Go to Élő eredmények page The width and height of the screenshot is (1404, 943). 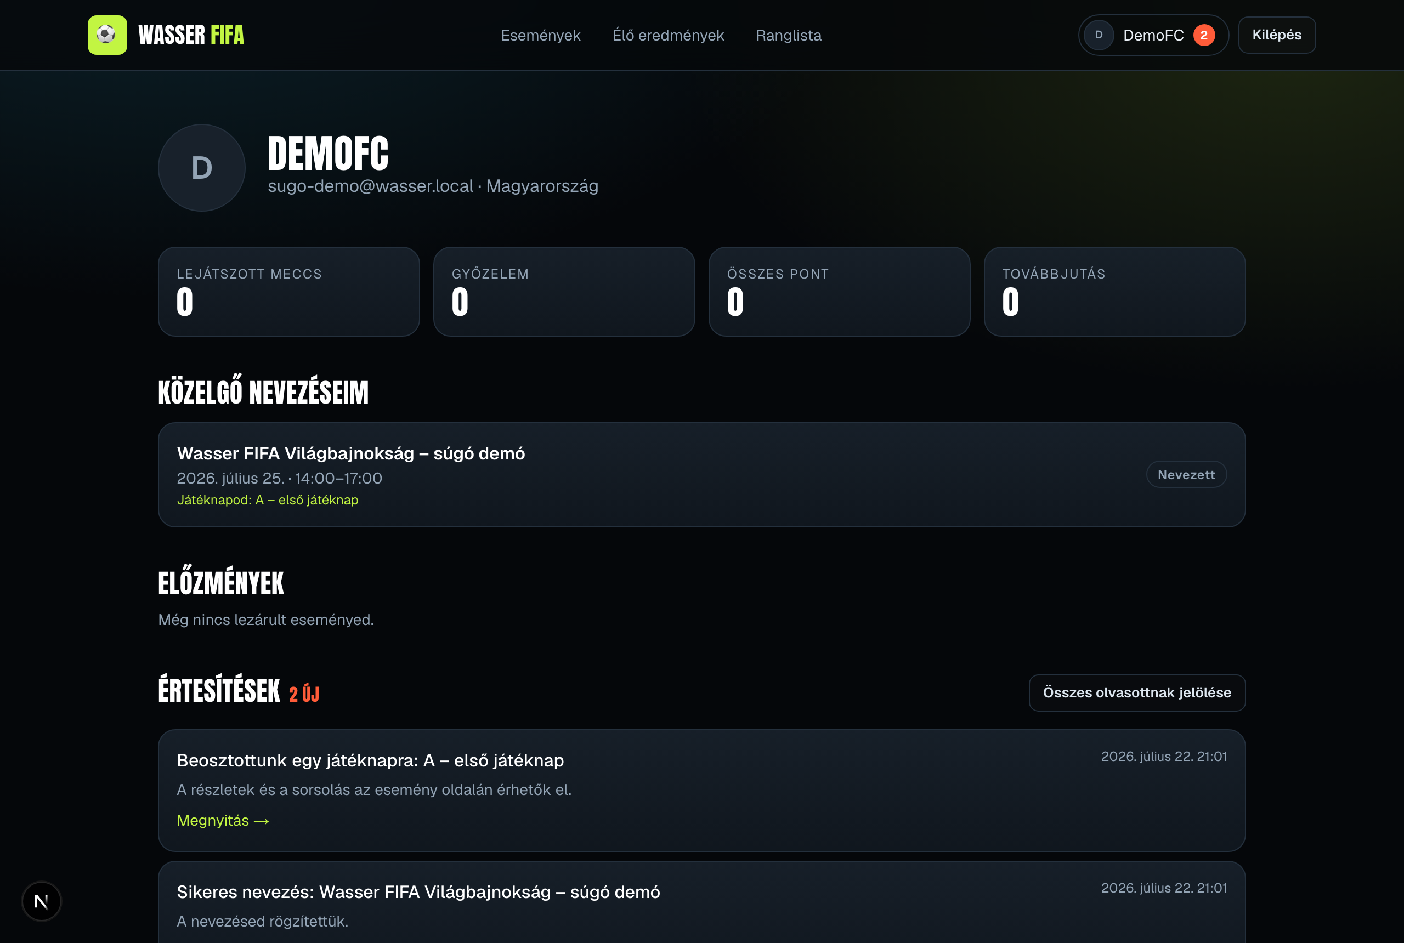click(669, 36)
